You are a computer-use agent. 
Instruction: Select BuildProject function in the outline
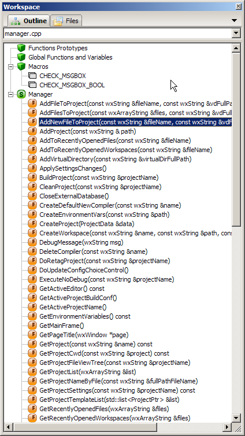click(x=99, y=178)
